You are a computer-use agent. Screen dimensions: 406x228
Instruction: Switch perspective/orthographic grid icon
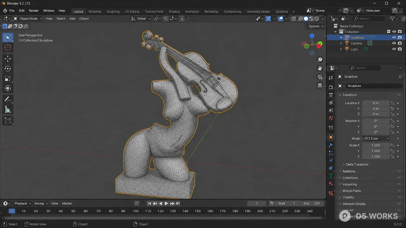click(320, 85)
